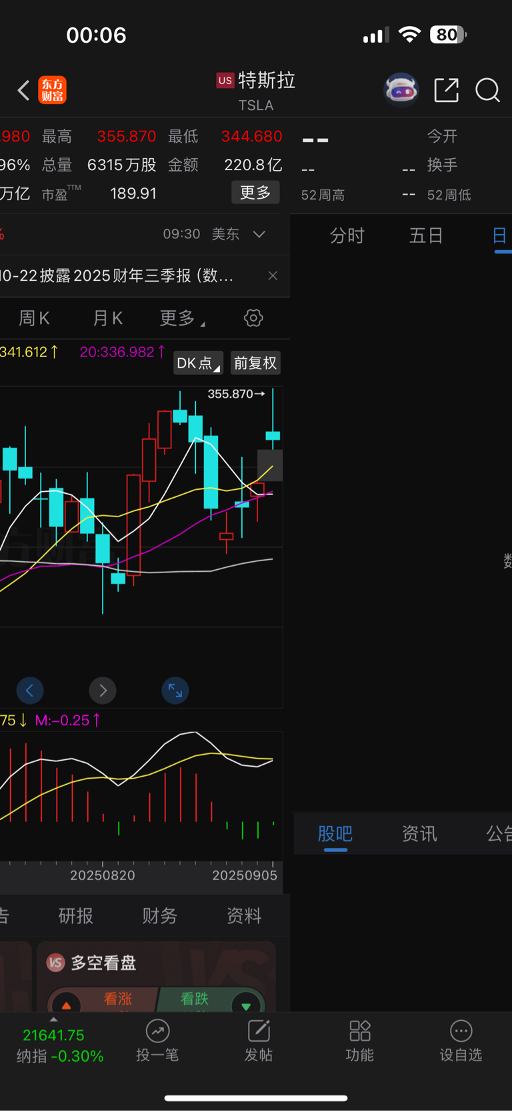Click the M:-0.25 MACD value

pyautogui.click(x=68, y=720)
